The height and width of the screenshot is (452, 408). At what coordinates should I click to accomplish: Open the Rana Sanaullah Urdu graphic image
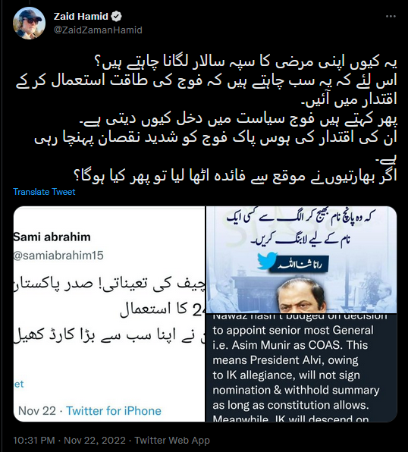pos(301,259)
